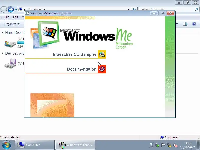200x150 pixels.
Task: Click the Back navigation button
Action: (x=4, y=9)
